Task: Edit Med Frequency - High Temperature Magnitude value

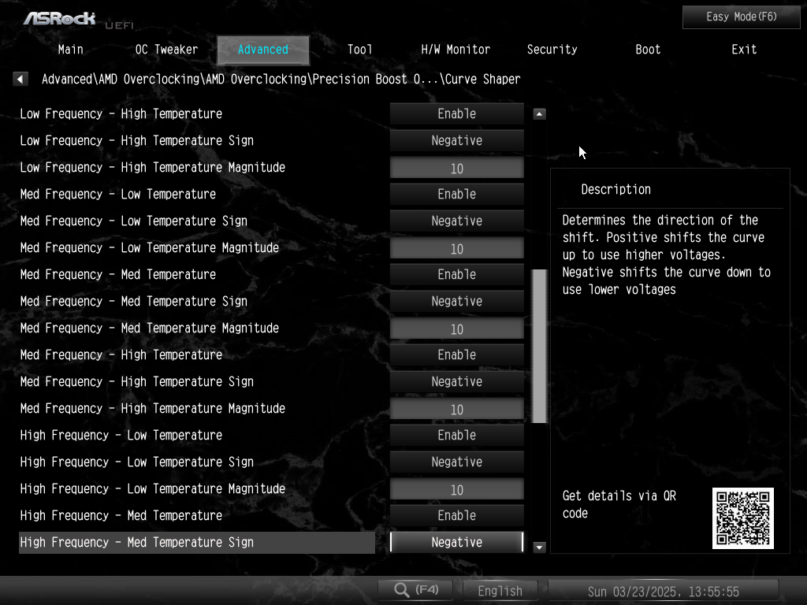Action: point(456,409)
